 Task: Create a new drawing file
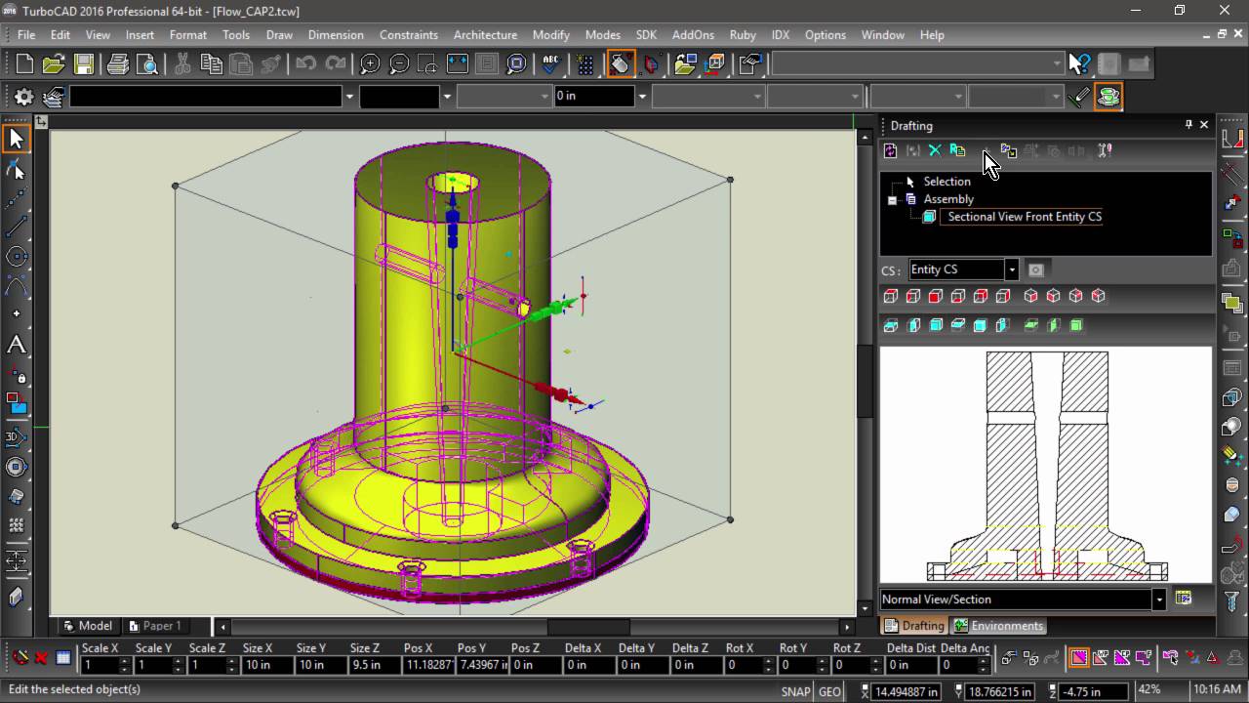(24, 64)
